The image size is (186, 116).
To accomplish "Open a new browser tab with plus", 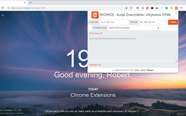I will 31,3.
